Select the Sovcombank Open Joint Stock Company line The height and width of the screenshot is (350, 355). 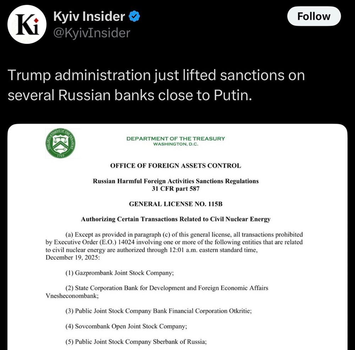[126, 327]
